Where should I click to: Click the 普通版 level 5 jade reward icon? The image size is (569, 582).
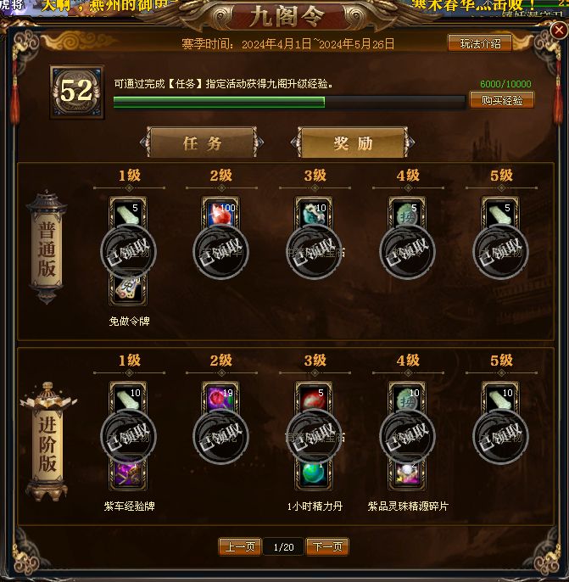[500, 213]
